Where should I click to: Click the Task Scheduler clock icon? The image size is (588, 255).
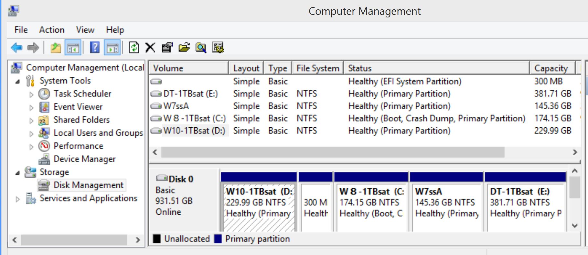pos(44,94)
